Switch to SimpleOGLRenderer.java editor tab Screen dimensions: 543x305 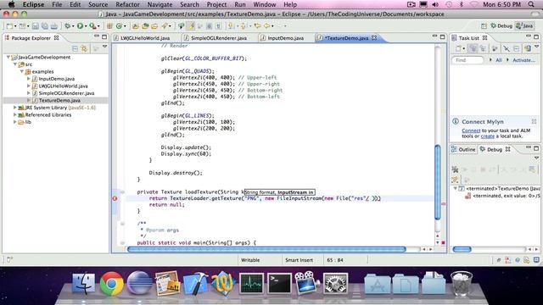(x=219, y=38)
